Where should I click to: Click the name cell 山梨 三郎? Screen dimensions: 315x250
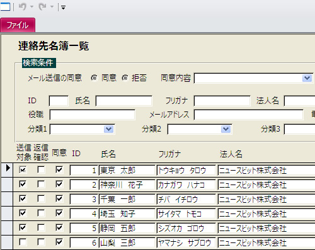pos(127,242)
